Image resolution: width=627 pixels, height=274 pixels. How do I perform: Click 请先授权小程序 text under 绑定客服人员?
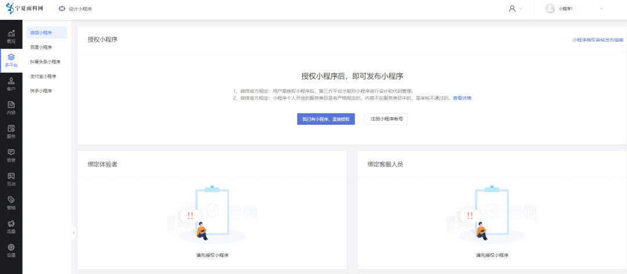tap(492, 255)
